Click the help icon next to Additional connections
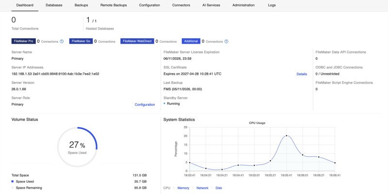 click(x=226, y=41)
